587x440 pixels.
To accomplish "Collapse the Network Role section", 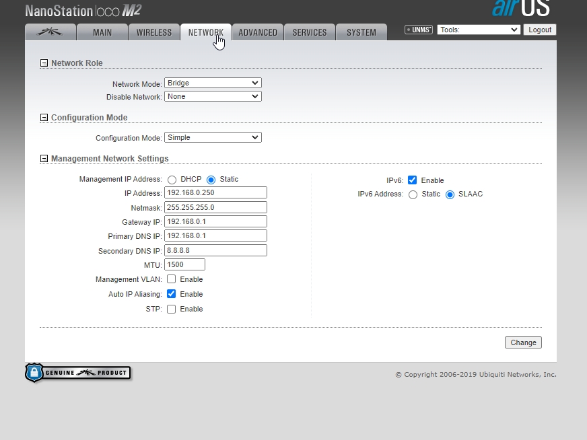I will point(44,63).
